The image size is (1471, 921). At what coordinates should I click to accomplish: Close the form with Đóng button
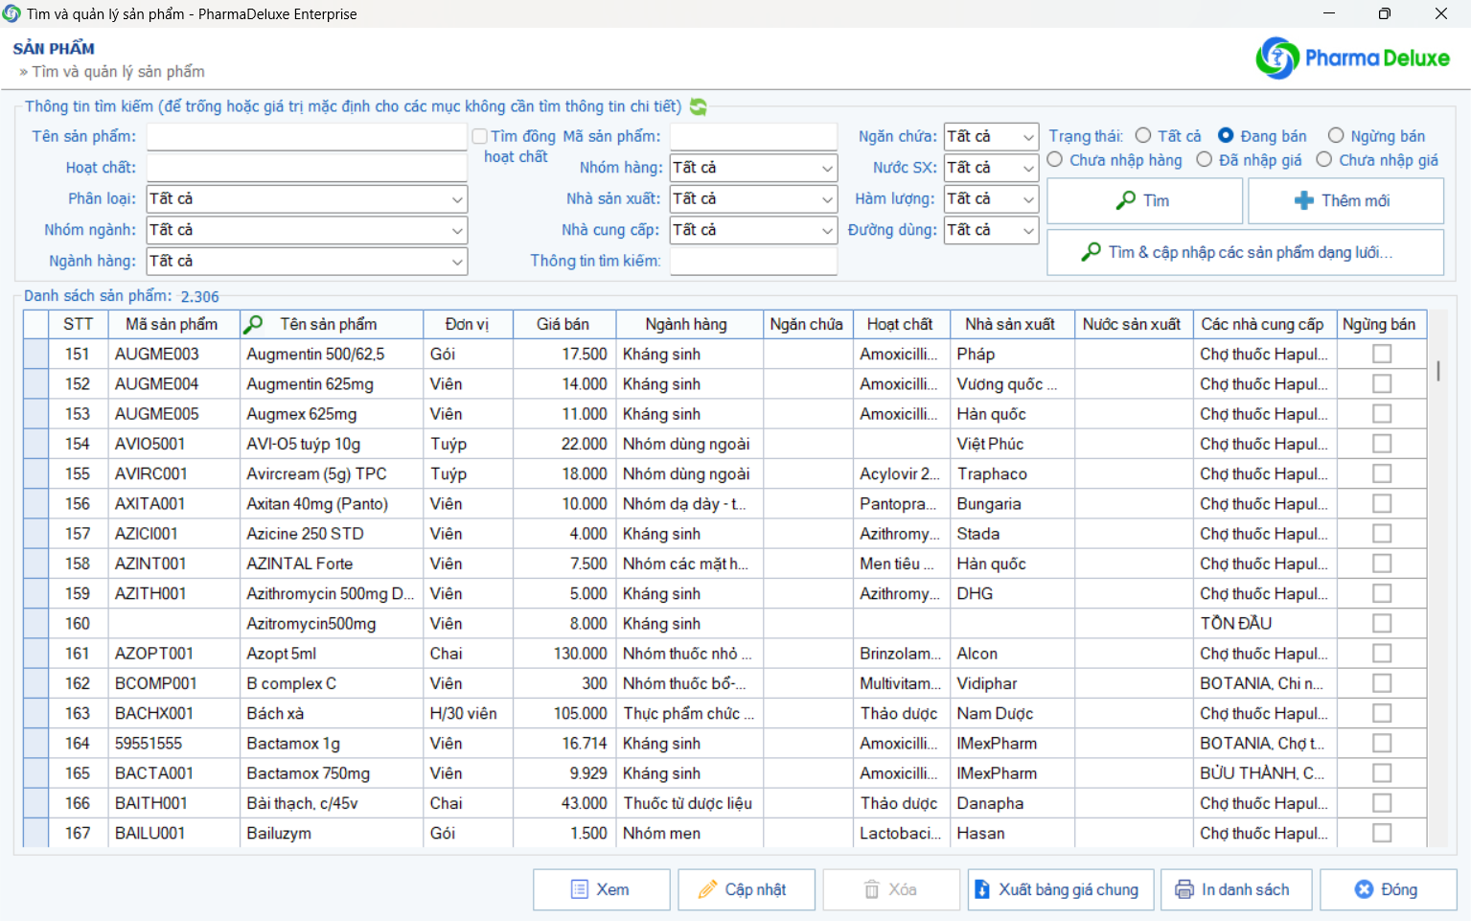[1388, 889]
